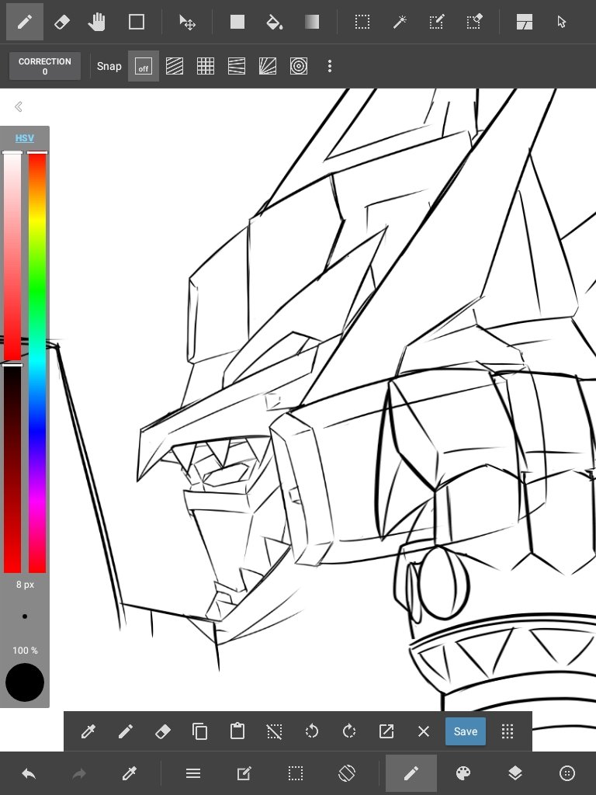Select the Brush tool in top toolbar
This screenshot has width=596, height=795.
tap(24, 22)
